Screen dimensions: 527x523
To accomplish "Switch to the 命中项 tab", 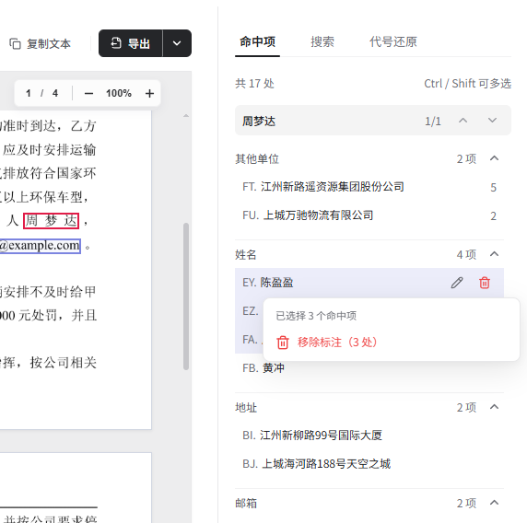I will point(257,42).
